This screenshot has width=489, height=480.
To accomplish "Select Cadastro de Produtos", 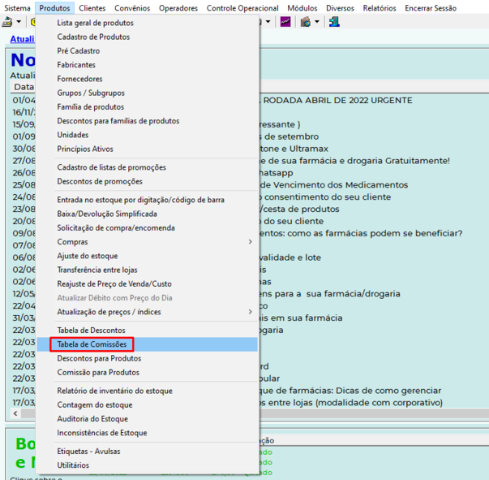I will [148, 37].
